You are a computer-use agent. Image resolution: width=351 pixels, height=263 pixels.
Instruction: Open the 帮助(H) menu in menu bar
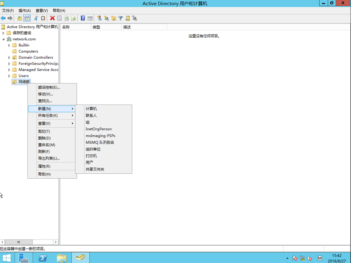pos(59,11)
